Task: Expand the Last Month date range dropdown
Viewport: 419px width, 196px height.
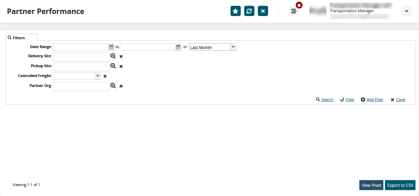Action: pos(234,47)
